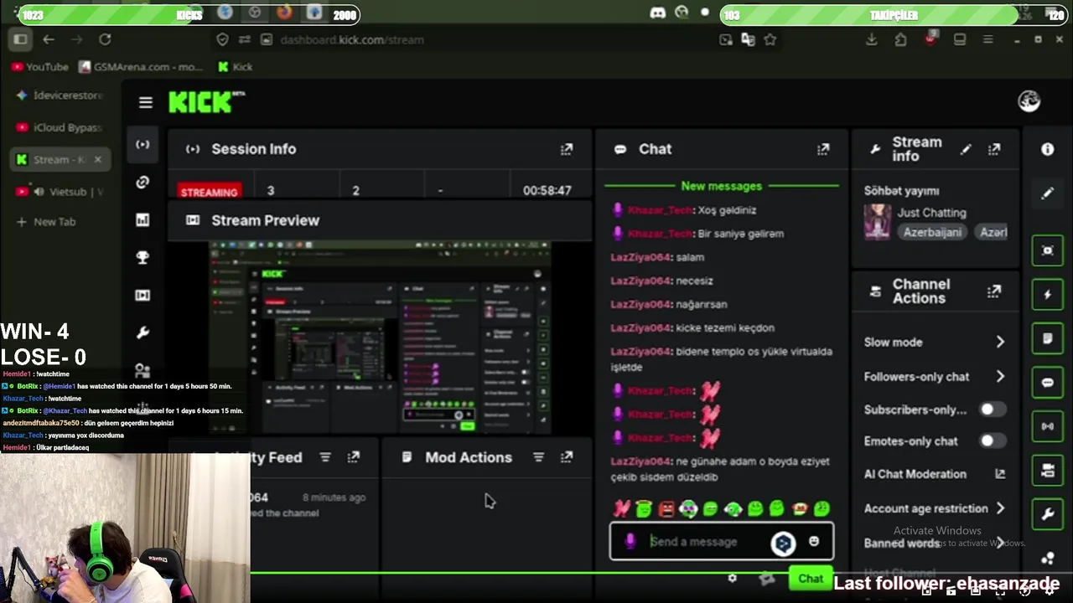Expand Account age restriction options
This screenshot has width=1073, height=603.
1000,508
